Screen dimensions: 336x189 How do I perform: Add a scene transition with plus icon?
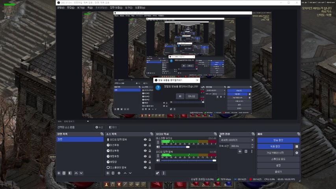[x=240, y=151]
